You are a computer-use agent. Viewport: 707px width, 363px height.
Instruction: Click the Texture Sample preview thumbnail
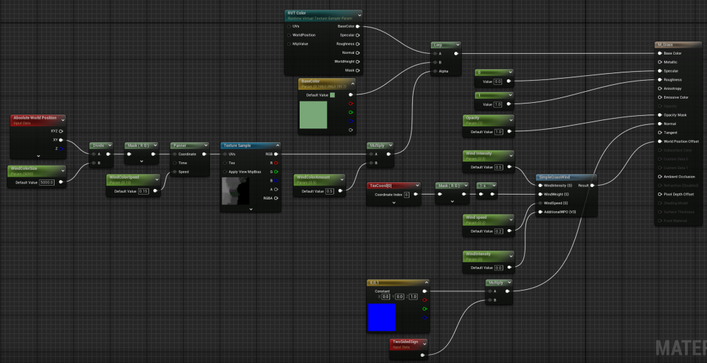click(235, 191)
